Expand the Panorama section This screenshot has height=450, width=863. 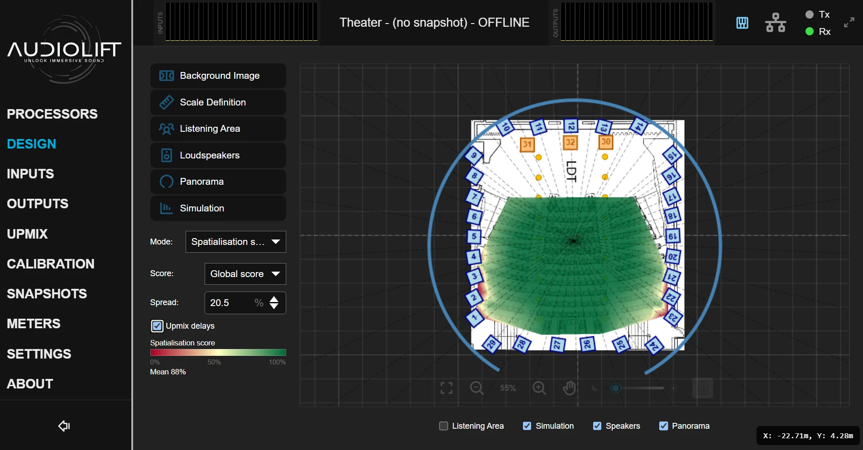click(x=218, y=182)
